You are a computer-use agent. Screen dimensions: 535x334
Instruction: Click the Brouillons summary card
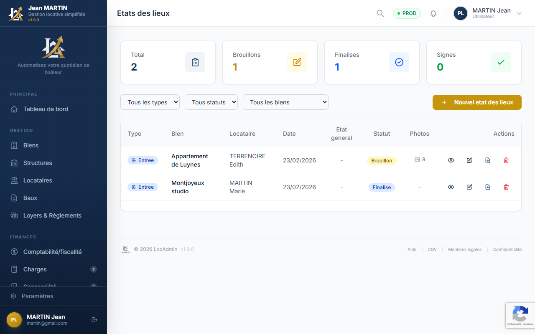(270, 62)
